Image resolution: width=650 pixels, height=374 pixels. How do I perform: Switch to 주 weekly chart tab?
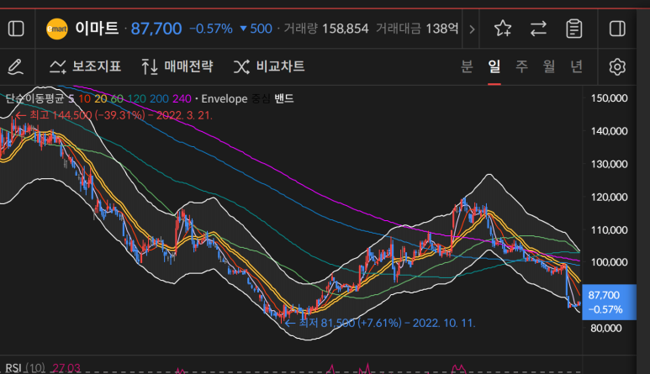point(521,66)
